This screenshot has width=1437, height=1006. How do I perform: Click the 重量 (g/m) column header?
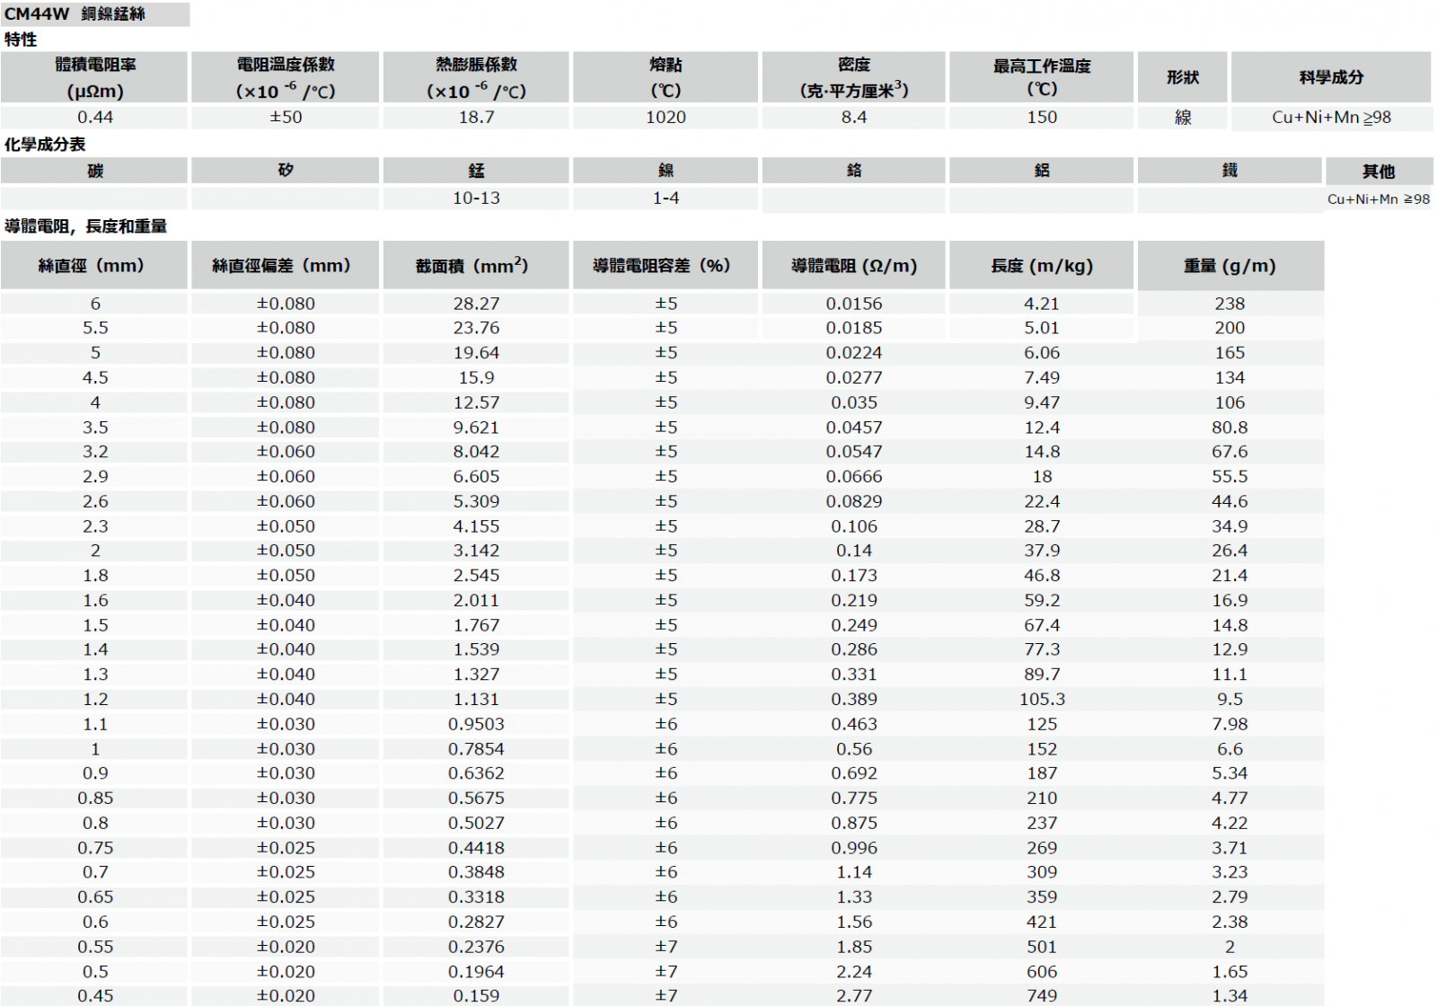(1230, 266)
